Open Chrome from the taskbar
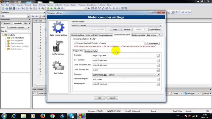Viewport: 212px width, 119px height. pos(52,116)
